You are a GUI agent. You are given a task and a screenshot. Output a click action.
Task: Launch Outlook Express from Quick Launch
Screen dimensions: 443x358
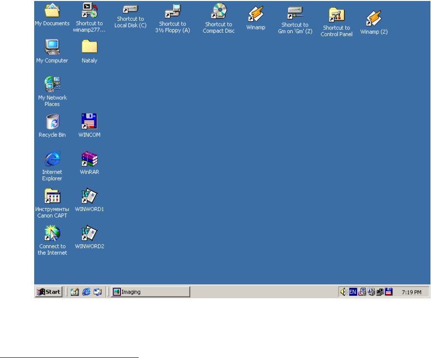(x=98, y=292)
